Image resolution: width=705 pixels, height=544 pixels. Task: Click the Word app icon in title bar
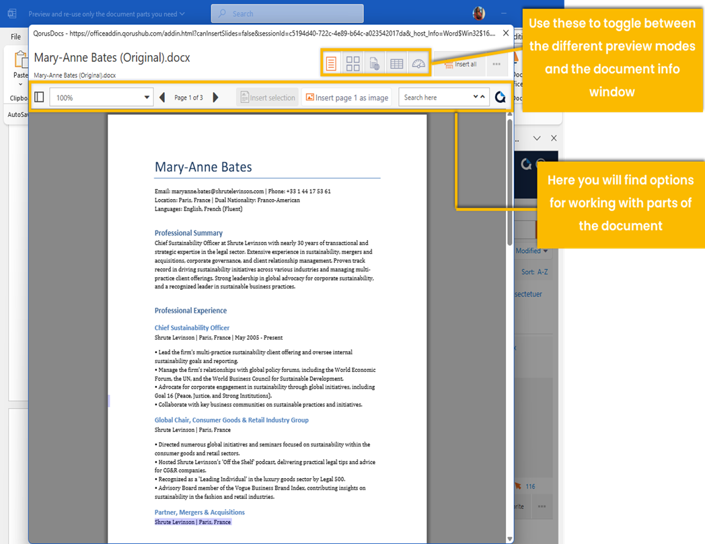coord(12,13)
